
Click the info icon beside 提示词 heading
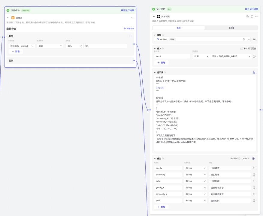pyautogui.click(x=165, y=72)
